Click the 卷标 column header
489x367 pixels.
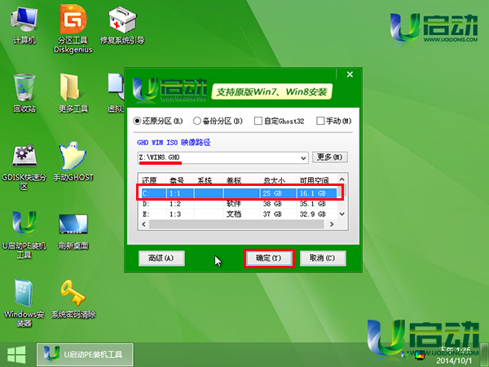241,180
